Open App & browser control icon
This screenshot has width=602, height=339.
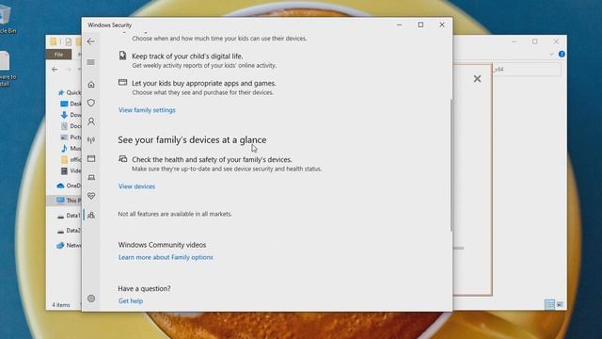pos(91,158)
